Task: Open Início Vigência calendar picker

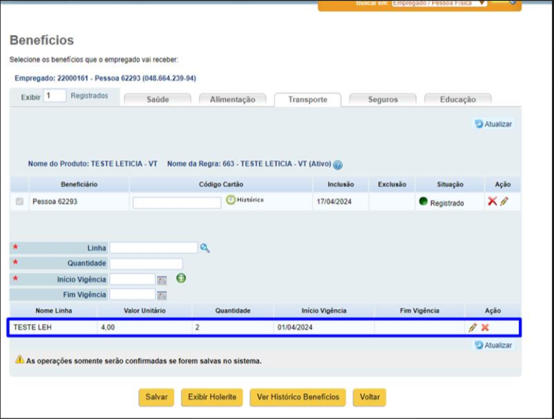Action: pos(162,280)
